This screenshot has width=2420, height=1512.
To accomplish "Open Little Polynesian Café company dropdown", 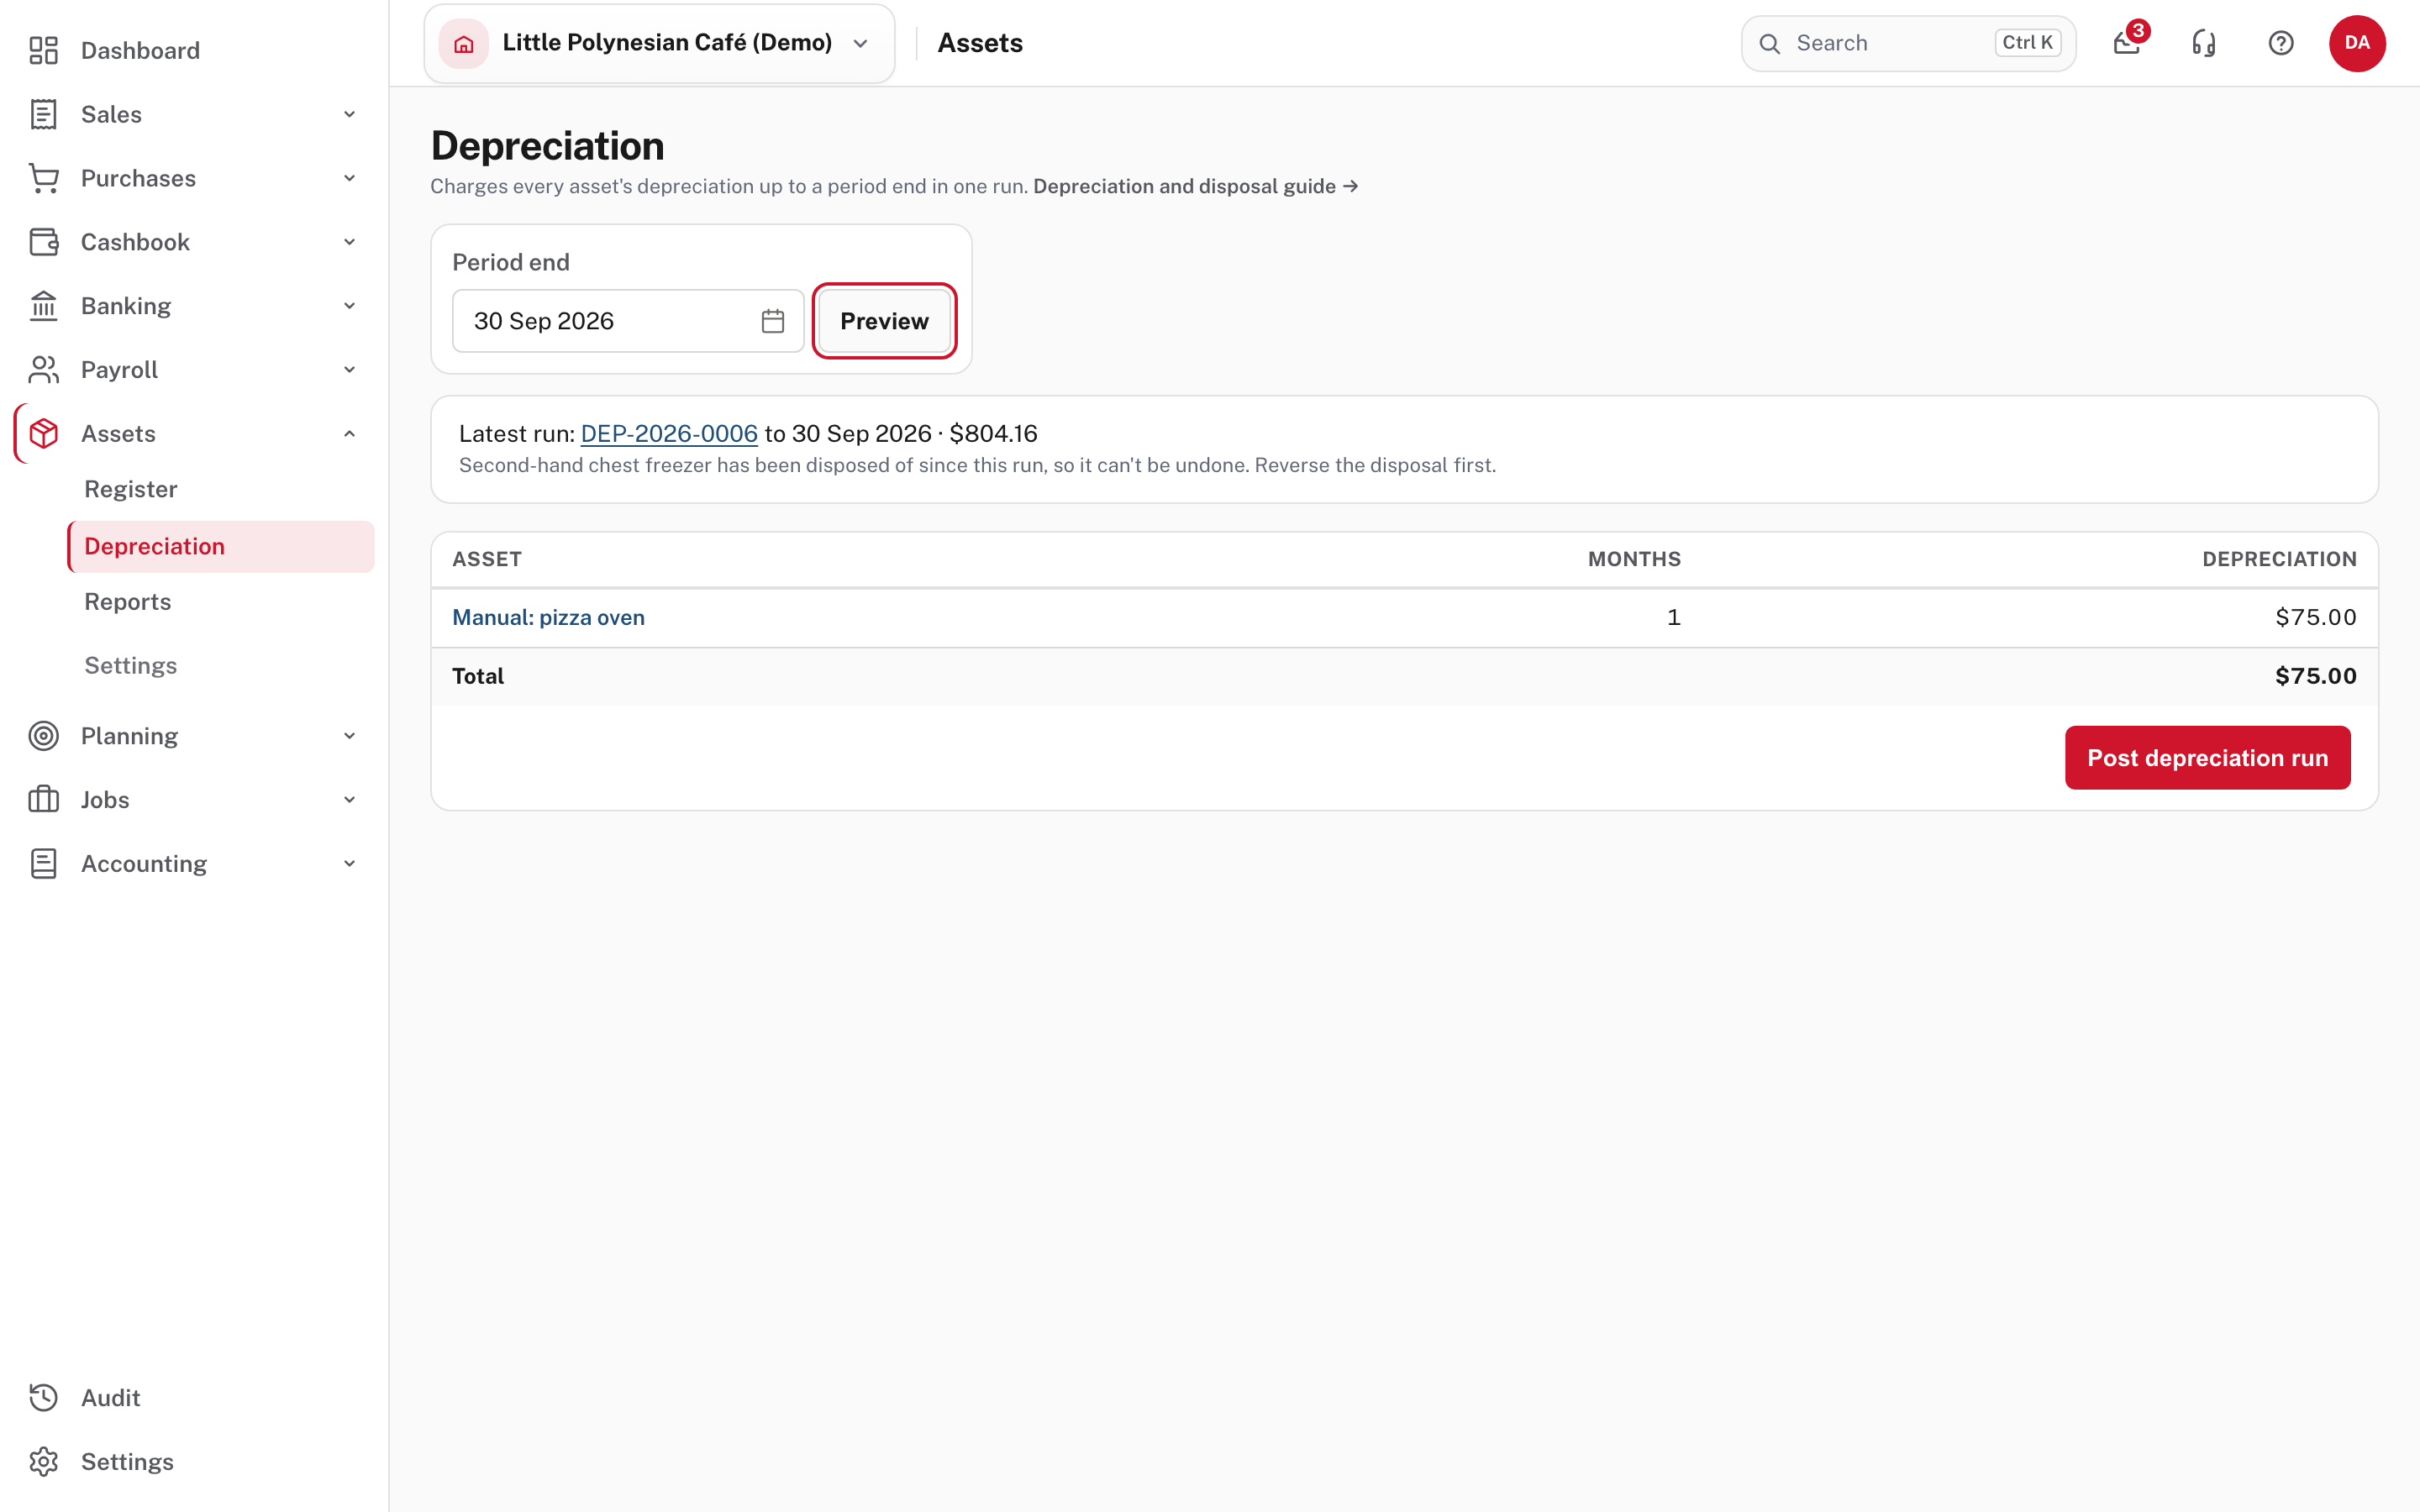I will (x=659, y=43).
